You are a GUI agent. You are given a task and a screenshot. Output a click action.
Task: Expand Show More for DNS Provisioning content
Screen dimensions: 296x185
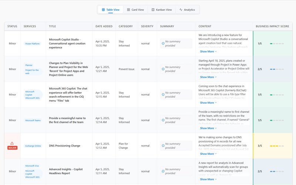coord(208,154)
